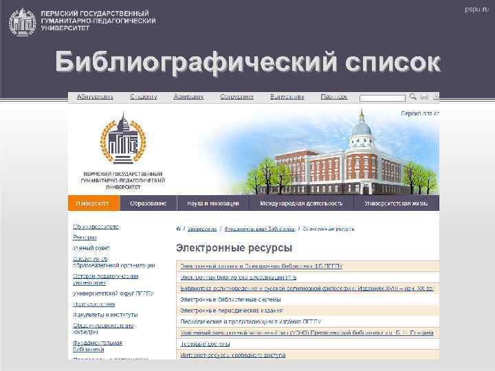This screenshot has width=495, height=371.
Task: Open Сведения об образовательной организации link
Action: [x=113, y=262]
